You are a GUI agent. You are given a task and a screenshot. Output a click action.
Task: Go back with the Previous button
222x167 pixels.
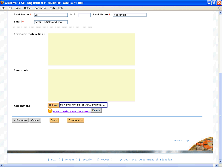pos(20,120)
